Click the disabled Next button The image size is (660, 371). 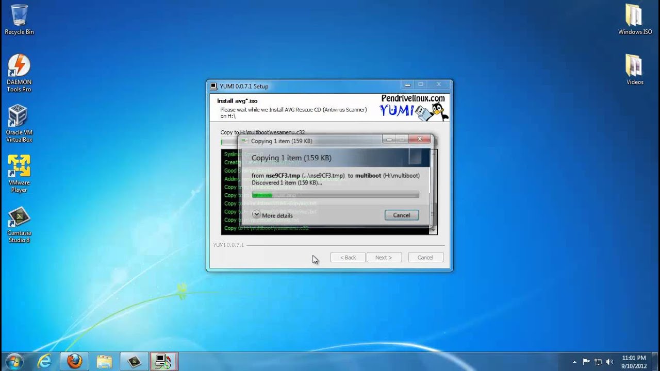(384, 258)
